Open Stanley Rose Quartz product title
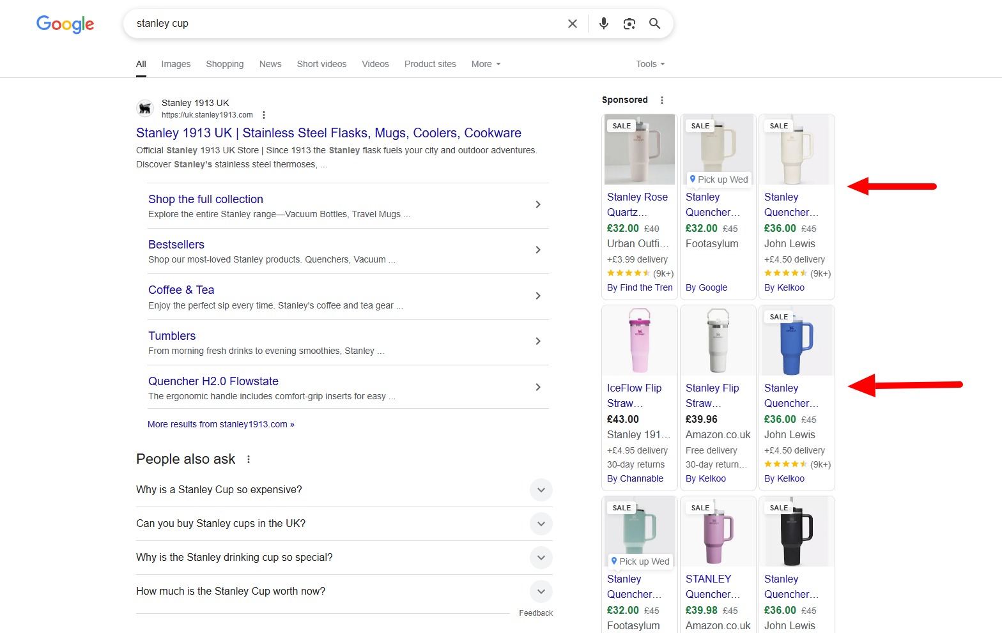 point(638,205)
